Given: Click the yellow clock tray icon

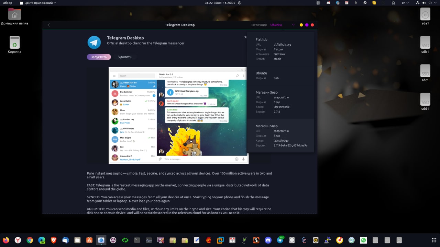Looking at the screenshot, I should pyautogui.click(x=374, y=3).
